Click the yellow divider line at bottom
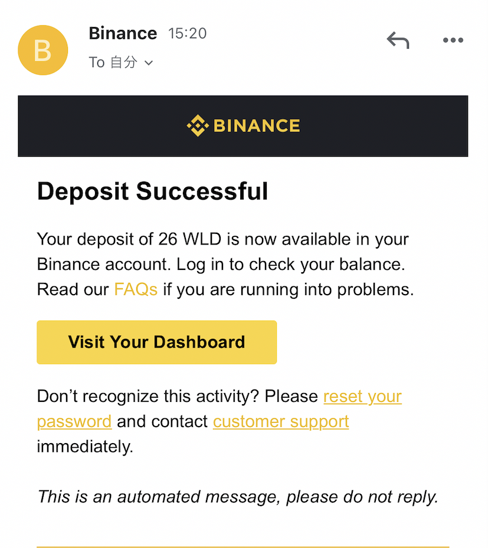The height and width of the screenshot is (548, 488). (243, 547)
